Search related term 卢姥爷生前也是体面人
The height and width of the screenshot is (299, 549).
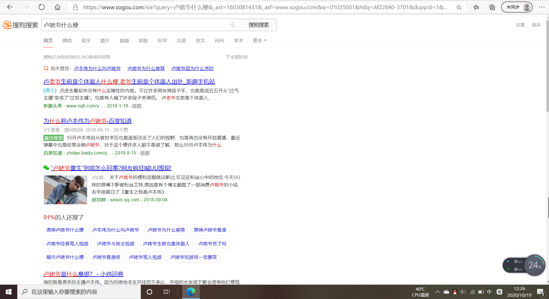point(166,244)
